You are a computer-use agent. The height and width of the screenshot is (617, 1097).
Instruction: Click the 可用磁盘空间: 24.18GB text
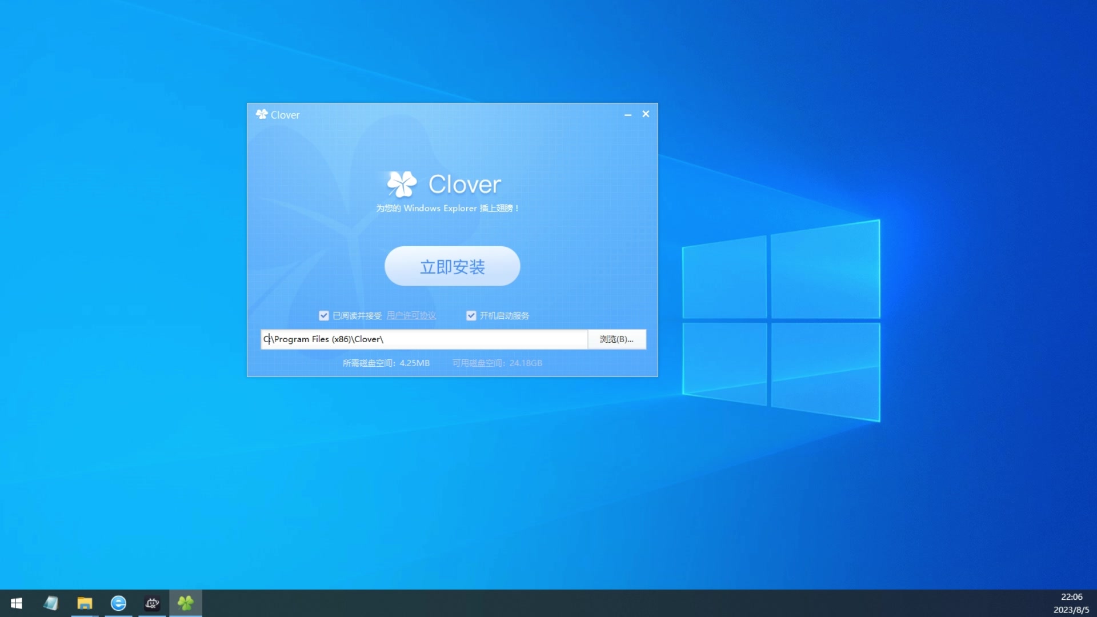point(497,363)
